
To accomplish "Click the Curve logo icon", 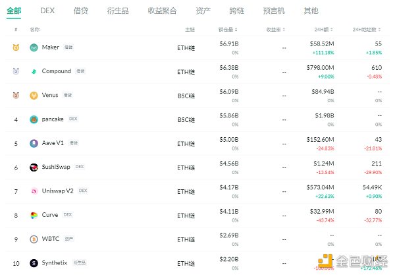I will 34,215.
